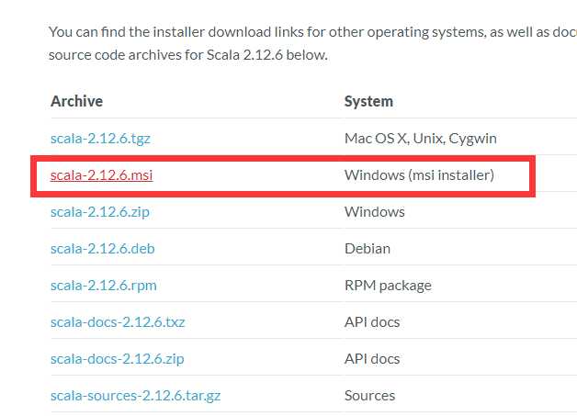This screenshot has height=416, width=577.
Task: Download the scala-docs-2.12.6.zip file
Action: 117,359
